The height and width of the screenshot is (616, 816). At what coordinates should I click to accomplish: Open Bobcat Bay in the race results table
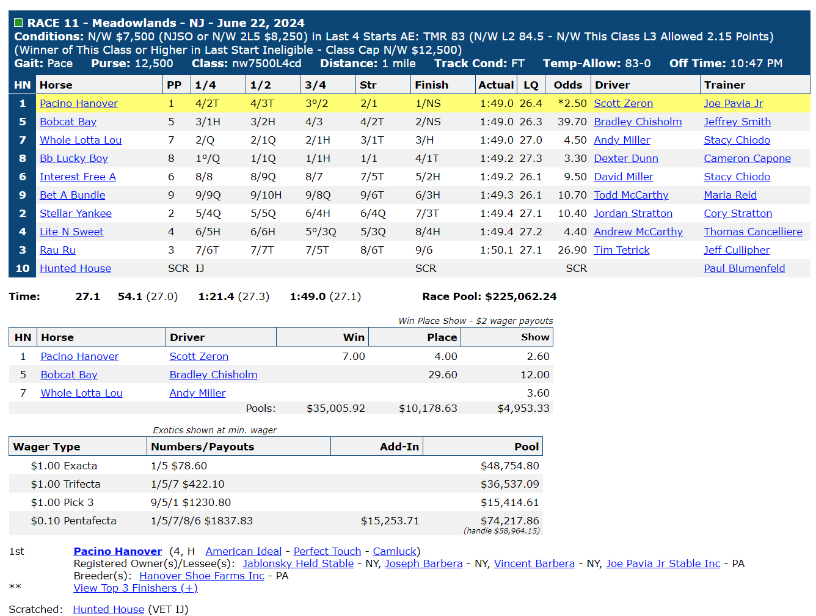(x=68, y=122)
